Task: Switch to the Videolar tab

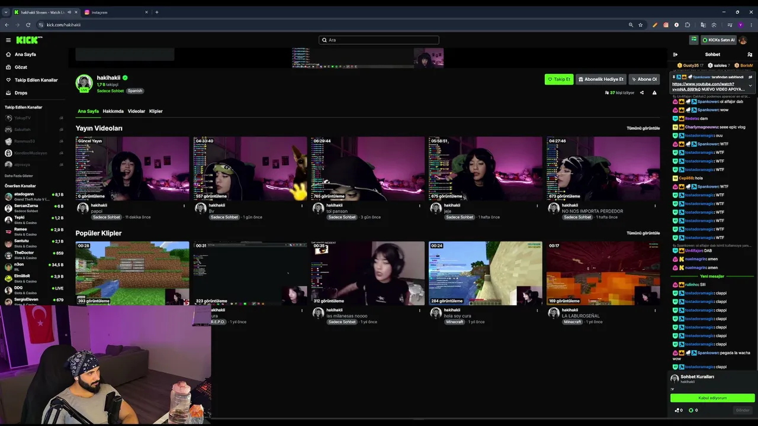Action: click(136, 111)
